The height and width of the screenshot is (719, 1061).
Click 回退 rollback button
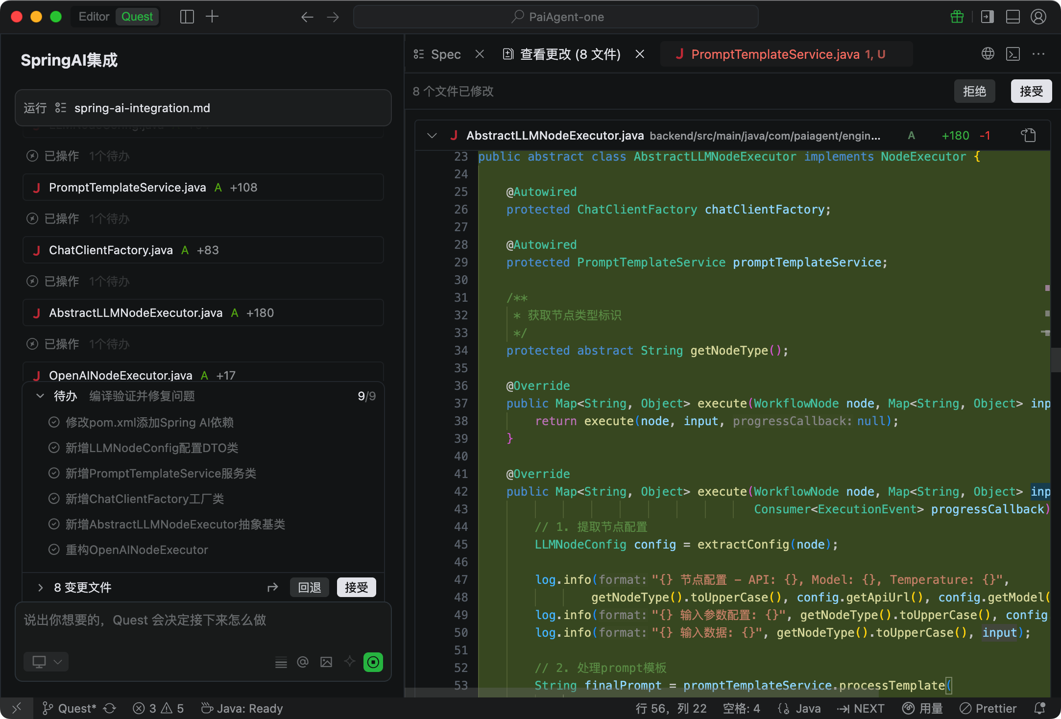point(310,587)
